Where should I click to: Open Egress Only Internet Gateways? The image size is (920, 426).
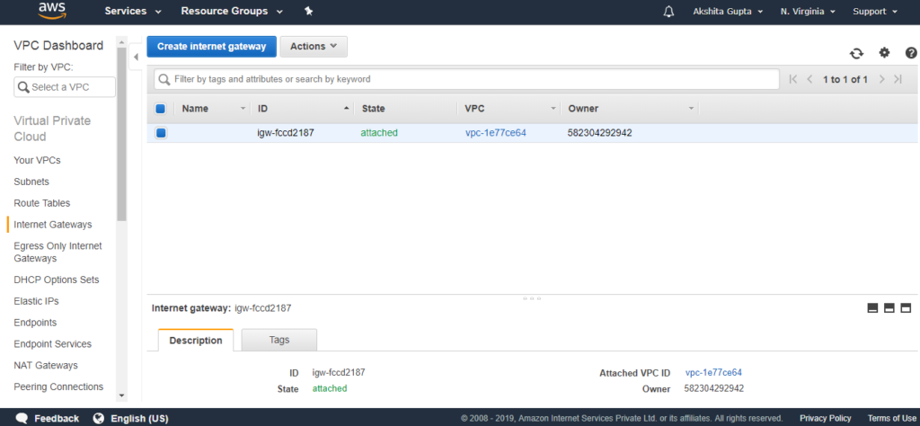[x=57, y=253]
